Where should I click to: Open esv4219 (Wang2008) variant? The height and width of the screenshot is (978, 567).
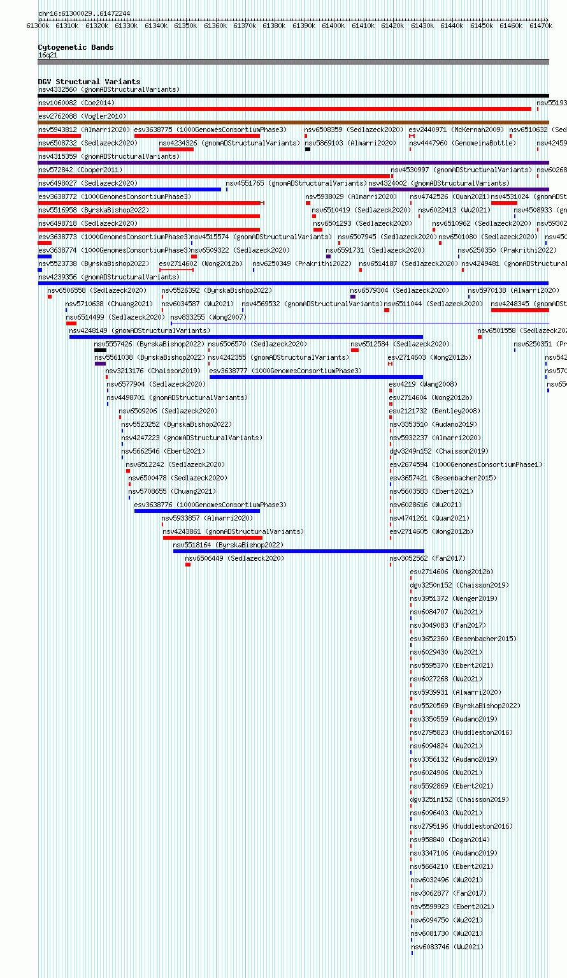pyautogui.click(x=424, y=384)
